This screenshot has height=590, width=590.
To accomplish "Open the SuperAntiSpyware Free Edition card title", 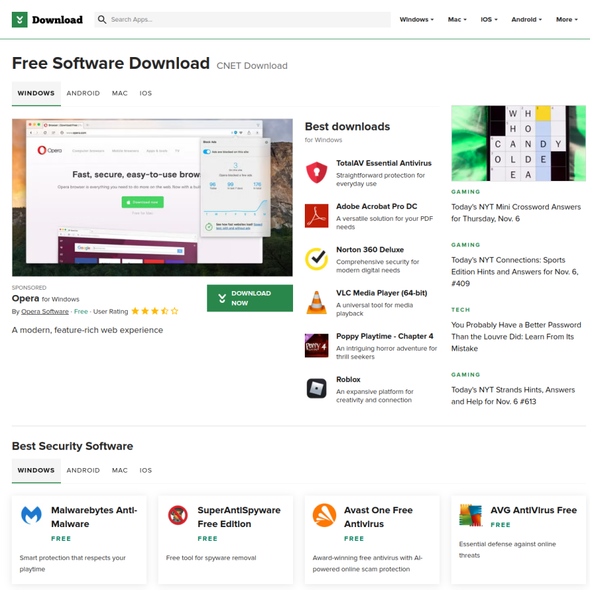I will click(x=239, y=517).
